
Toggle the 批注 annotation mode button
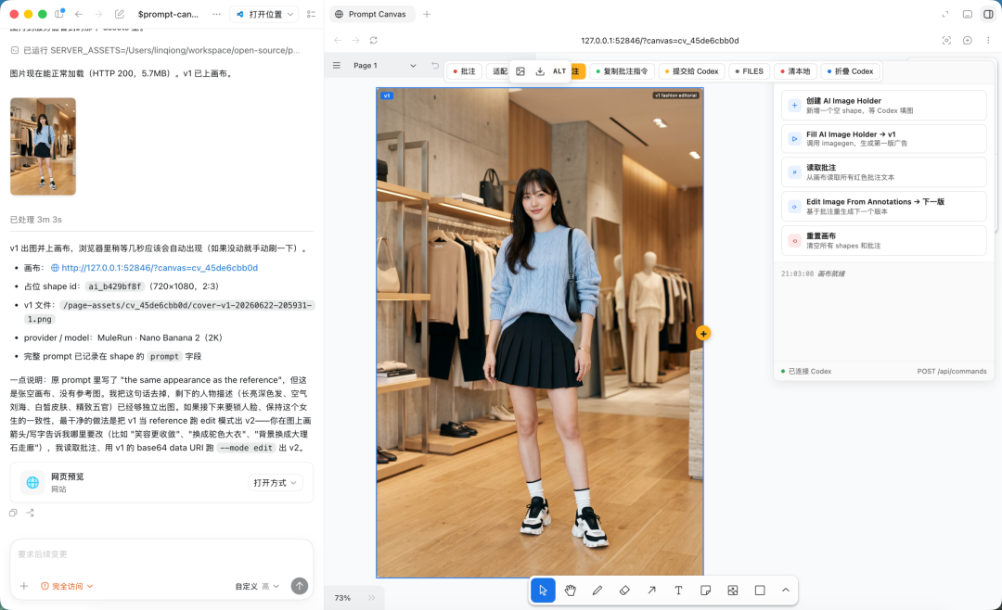465,71
